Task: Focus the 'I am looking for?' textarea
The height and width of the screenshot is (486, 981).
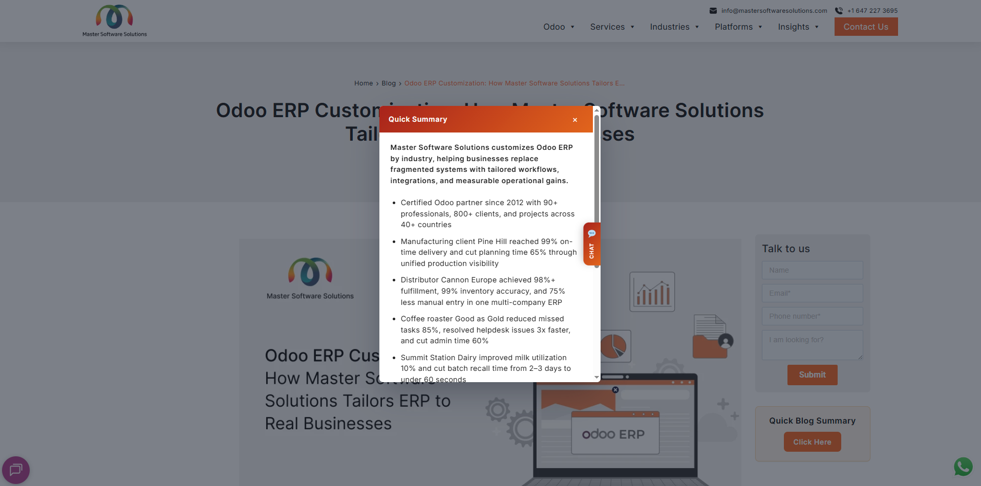Action: (812, 345)
